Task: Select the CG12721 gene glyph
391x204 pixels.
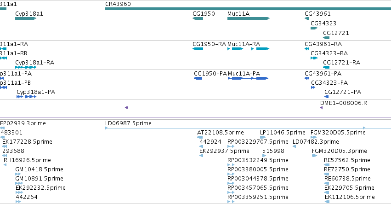Action: click(x=326, y=38)
